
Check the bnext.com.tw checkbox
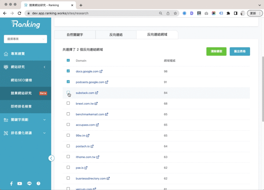point(68,103)
